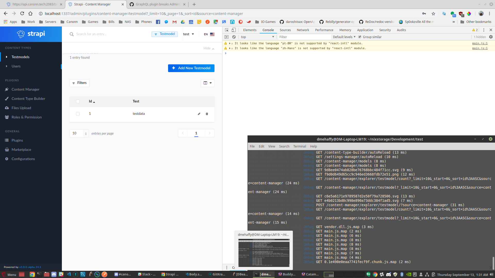Focus the Search for an entry field
Screen dimensions: 495x278
(x=103, y=34)
